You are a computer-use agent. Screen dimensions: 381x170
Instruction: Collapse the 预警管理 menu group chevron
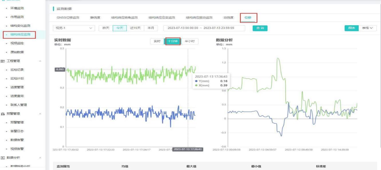[x=40, y=114]
